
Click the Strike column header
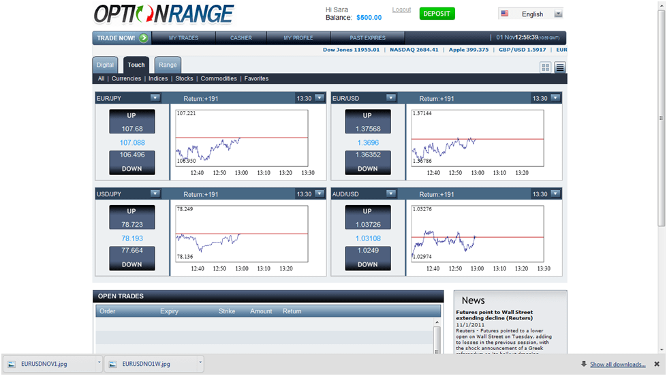pyautogui.click(x=227, y=311)
